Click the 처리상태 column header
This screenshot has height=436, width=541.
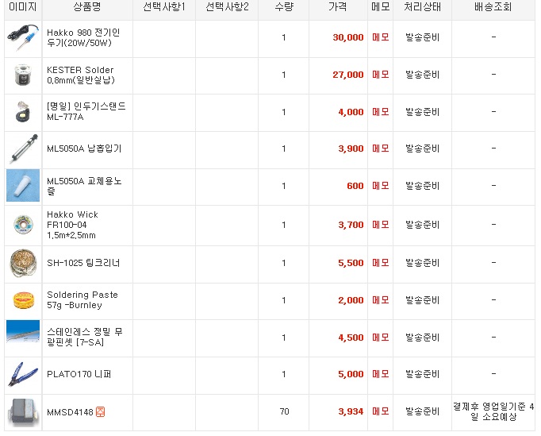point(422,6)
